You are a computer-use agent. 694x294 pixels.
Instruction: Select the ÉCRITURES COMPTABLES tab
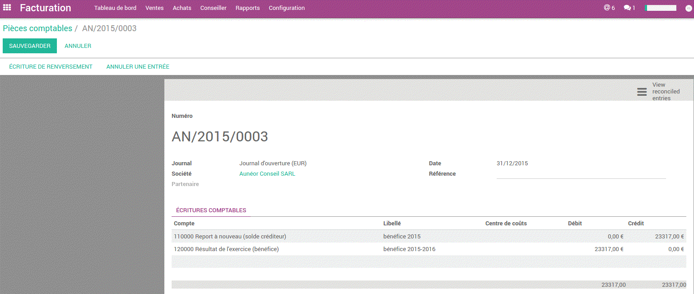click(210, 210)
